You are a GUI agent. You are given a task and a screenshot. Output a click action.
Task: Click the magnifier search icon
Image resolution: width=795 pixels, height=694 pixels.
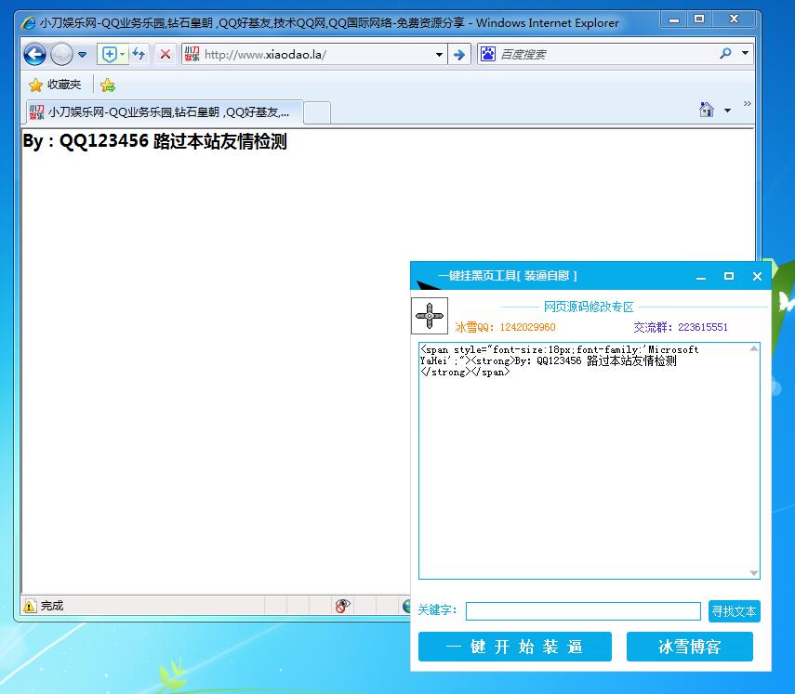click(725, 54)
